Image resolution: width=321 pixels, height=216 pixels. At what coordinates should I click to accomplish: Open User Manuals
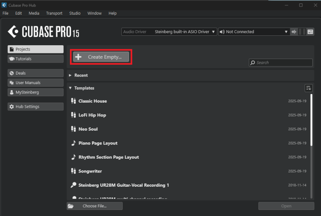(x=35, y=82)
